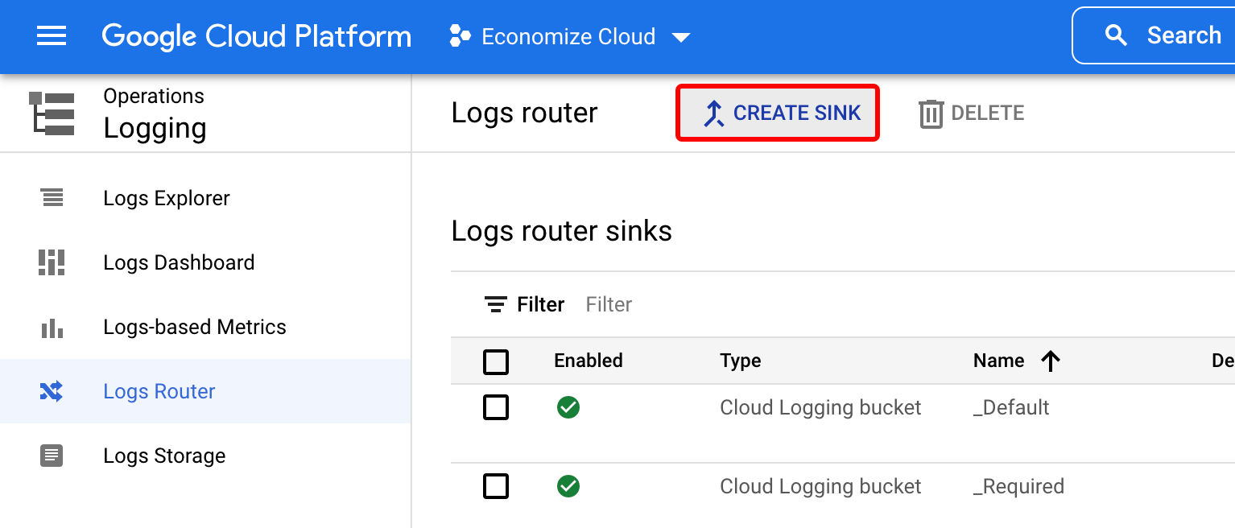
Task: Click the project hexagon icon beside Economize Cloud
Action: [x=460, y=36]
